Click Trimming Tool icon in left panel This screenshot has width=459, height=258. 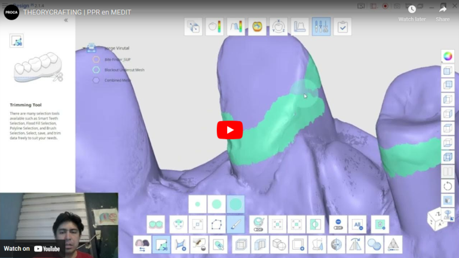[x=16, y=41]
